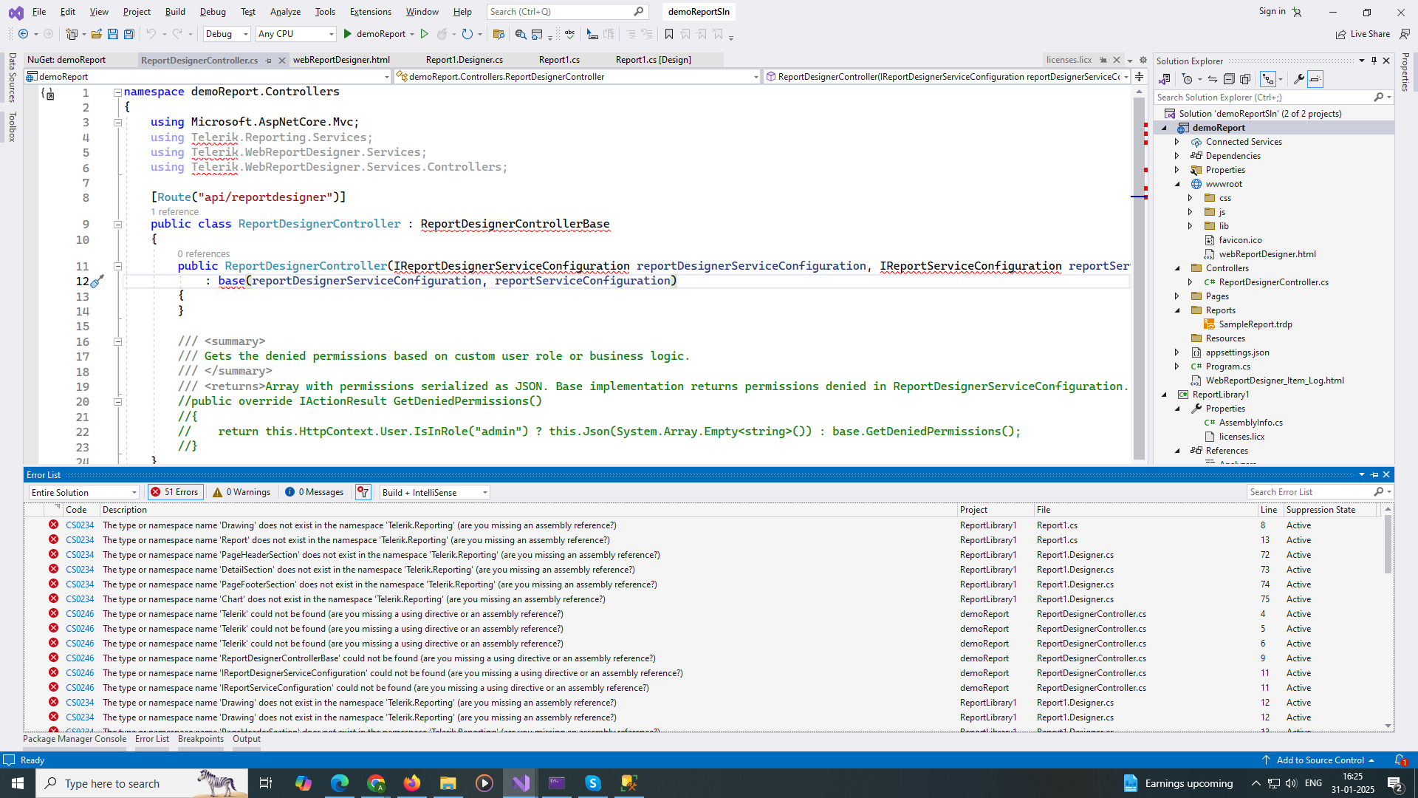Click Collapse All in Solution Explorer toolbar

pyautogui.click(x=1229, y=79)
